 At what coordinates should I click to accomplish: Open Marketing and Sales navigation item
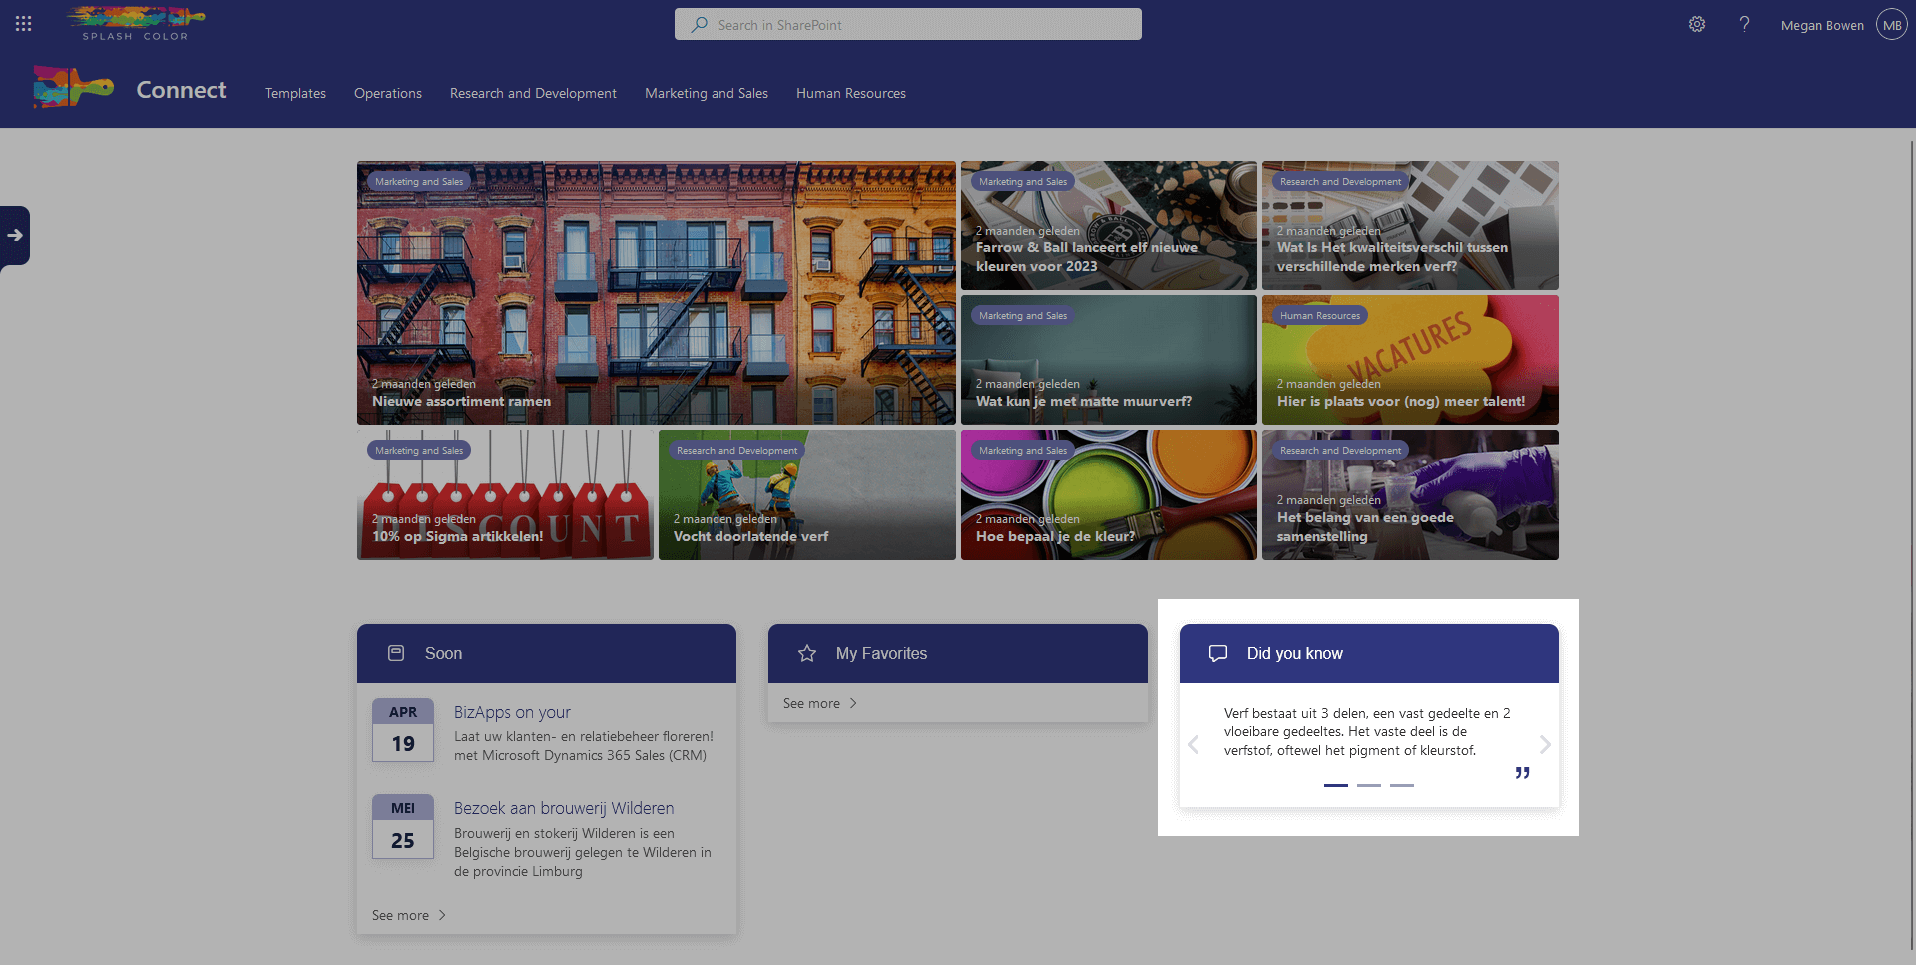coord(707,93)
